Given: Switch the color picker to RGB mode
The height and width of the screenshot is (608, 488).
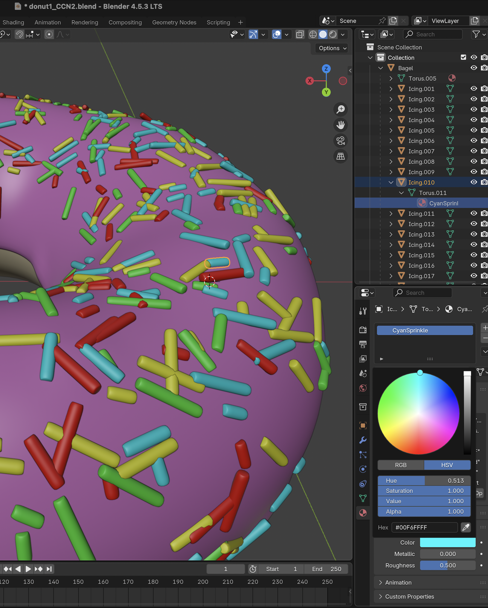Looking at the screenshot, I should pyautogui.click(x=400, y=465).
